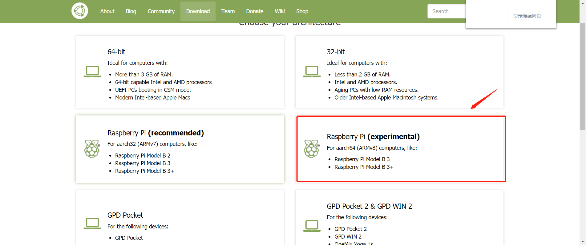Image resolution: width=586 pixels, height=245 pixels.
Task: Go to the Community section
Action: (x=161, y=11)
